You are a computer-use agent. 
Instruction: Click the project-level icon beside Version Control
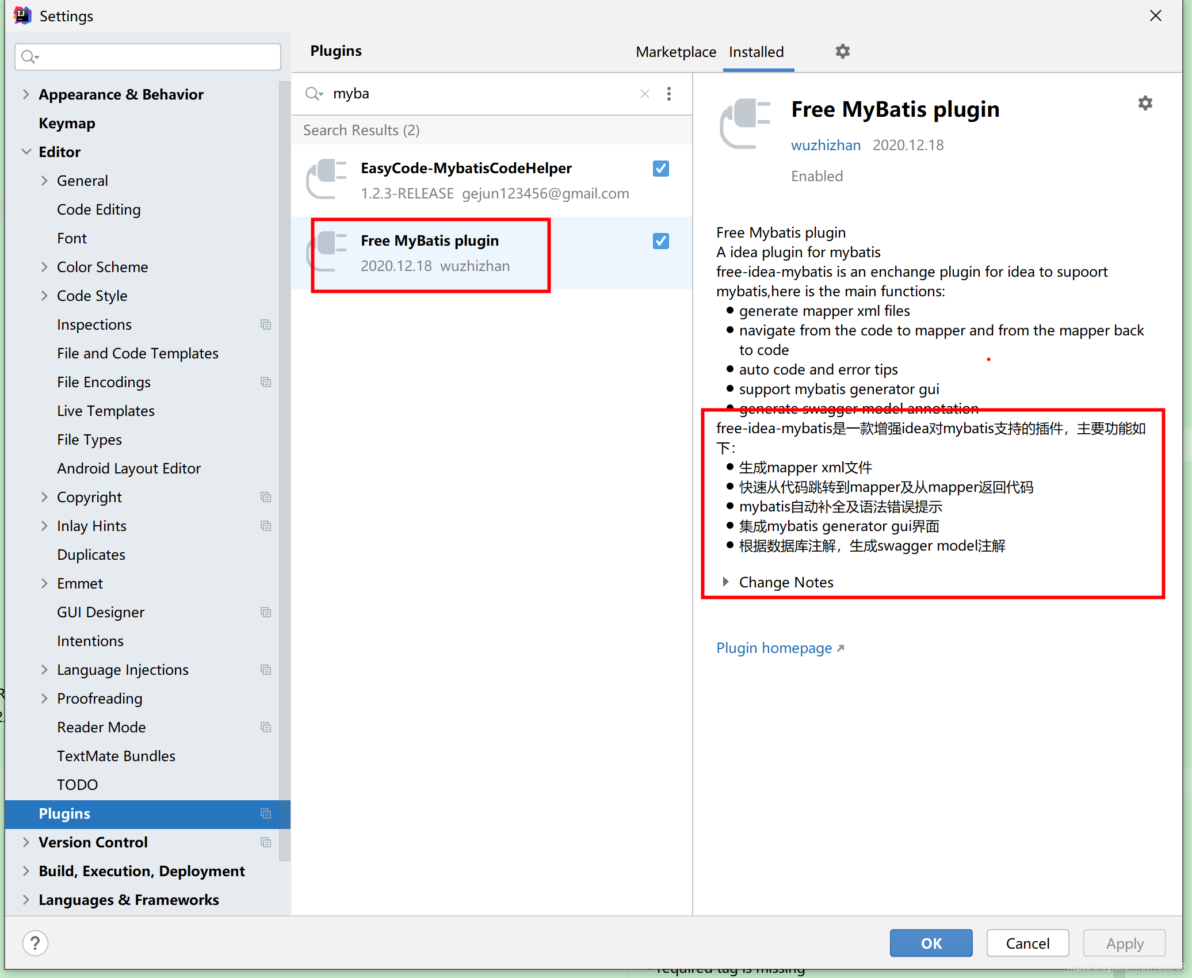[x=265, y=842]
